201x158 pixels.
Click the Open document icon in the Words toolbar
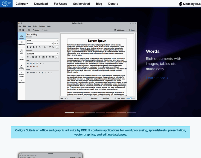point(23,30)
